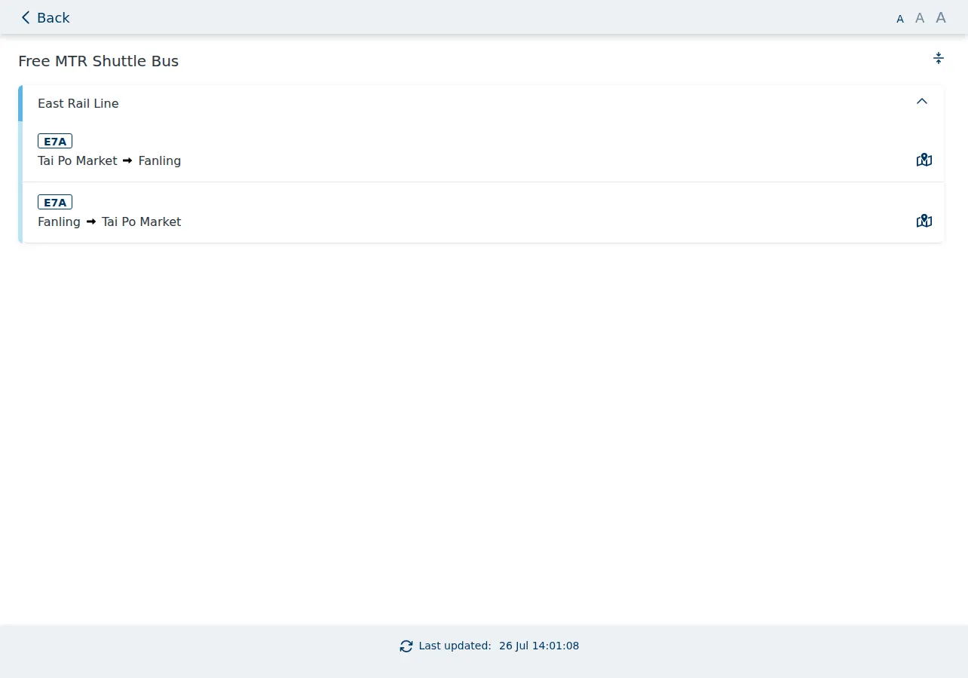Click the arrow between Fanling and Tai Po Market
The image size is (968, 678).
(91, 221)
